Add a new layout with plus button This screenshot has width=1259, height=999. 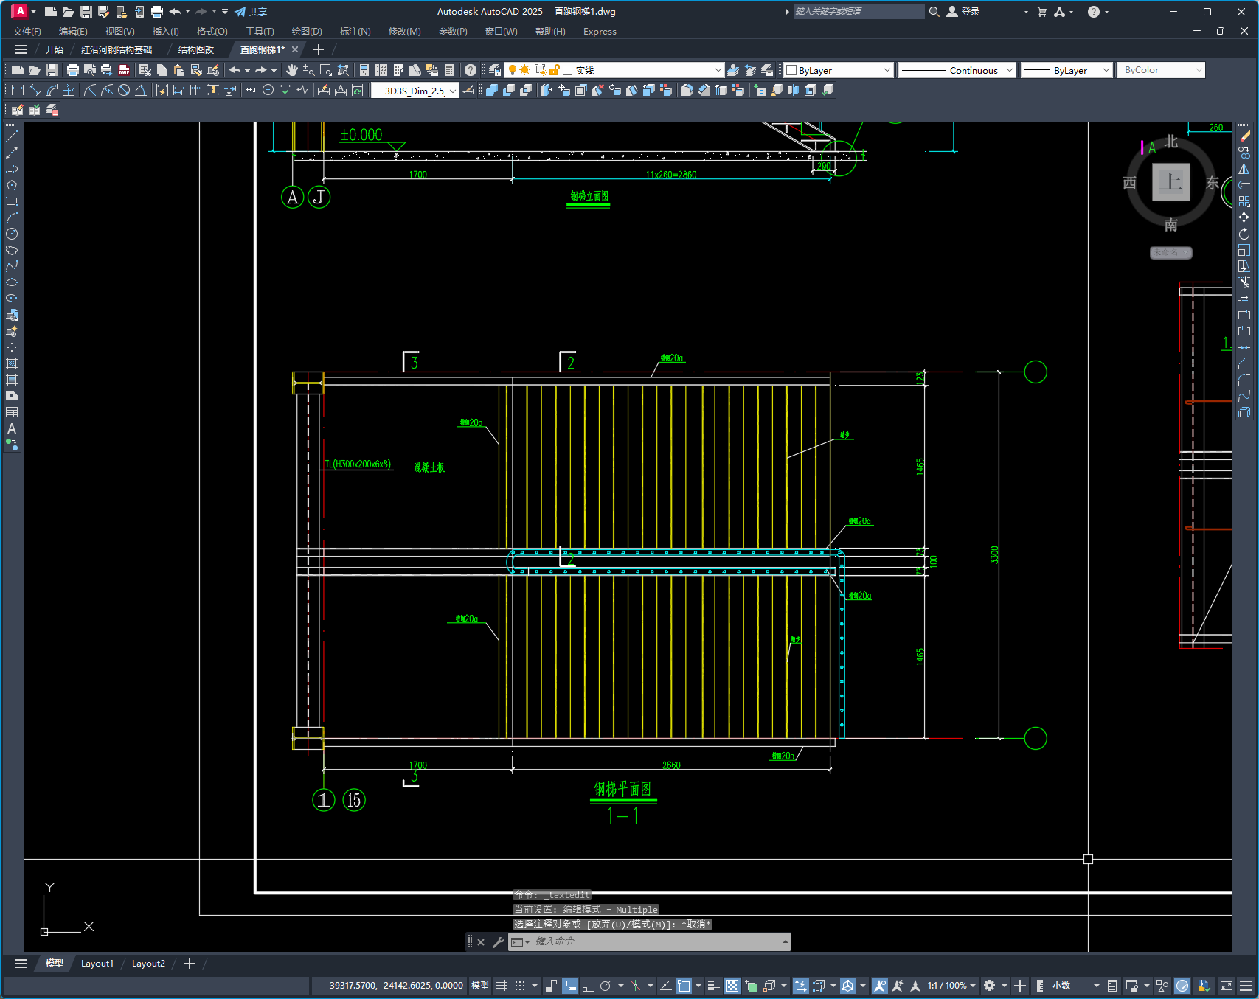[190, 964]
